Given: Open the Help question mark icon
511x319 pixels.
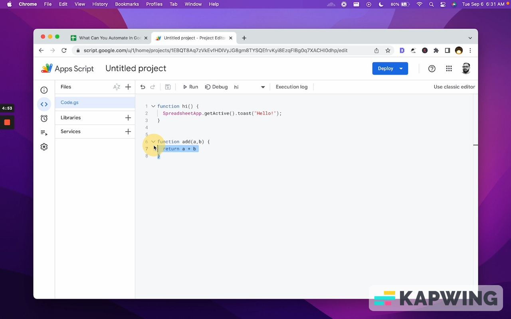Looking at the screenshot, I should (432, 69).
